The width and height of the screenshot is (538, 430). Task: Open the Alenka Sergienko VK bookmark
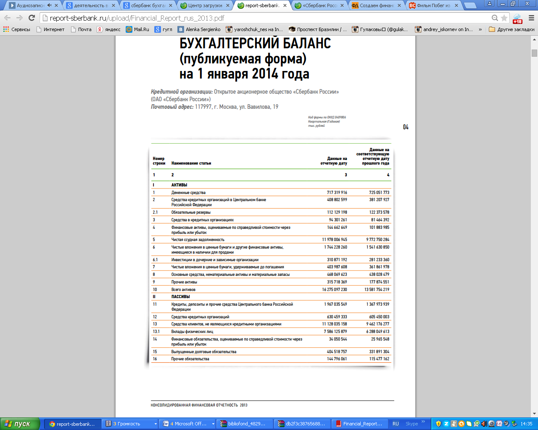(199, 29)
